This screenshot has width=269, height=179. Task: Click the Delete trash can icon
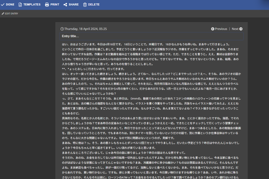click(x=85, y=4)
